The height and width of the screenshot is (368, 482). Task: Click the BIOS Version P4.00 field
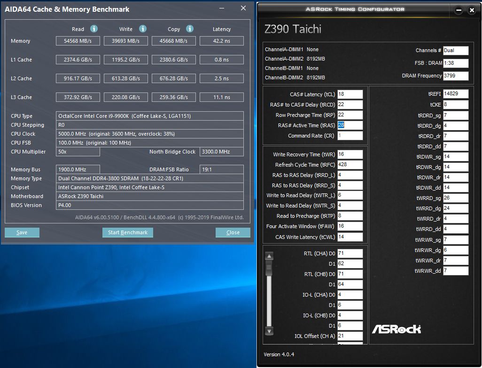150,205
